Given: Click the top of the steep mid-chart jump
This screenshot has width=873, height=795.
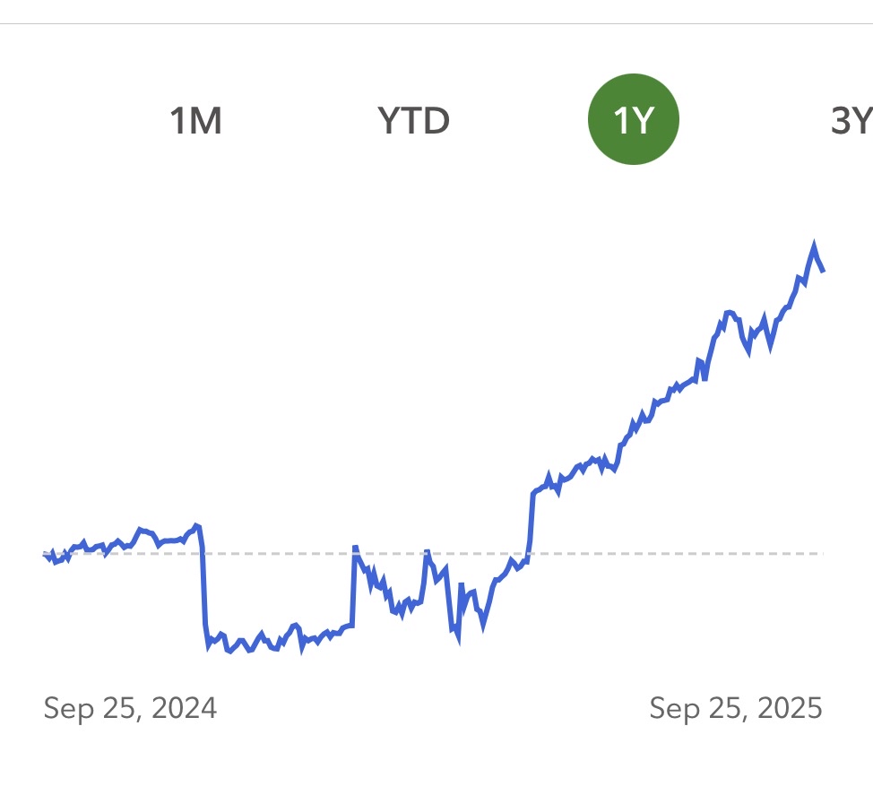Looking at the screenshot, I should (x=534, y=492).
